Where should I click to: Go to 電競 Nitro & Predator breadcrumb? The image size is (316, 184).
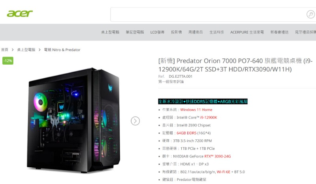tap(62, 50)
